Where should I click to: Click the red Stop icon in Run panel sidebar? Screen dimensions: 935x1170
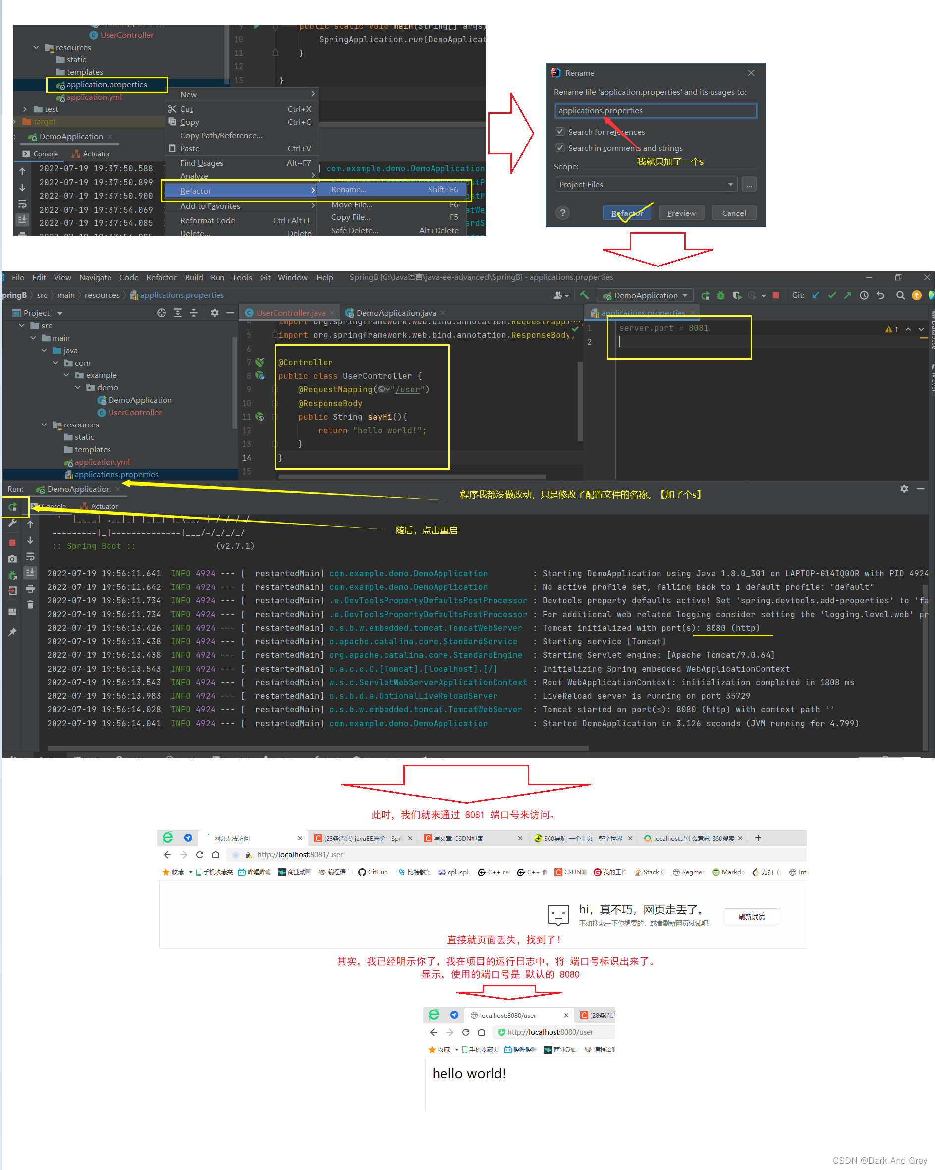pyautogui.click(x=12, y=543)
